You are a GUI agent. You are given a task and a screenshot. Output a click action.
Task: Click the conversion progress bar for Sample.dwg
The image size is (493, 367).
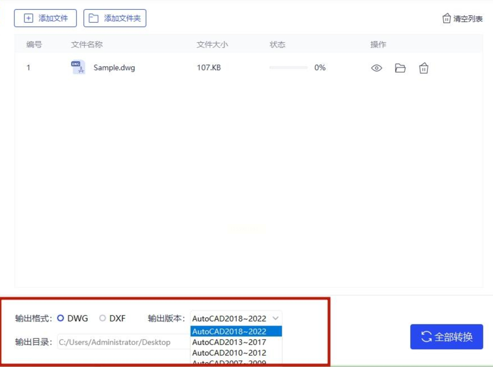[288, 68]
